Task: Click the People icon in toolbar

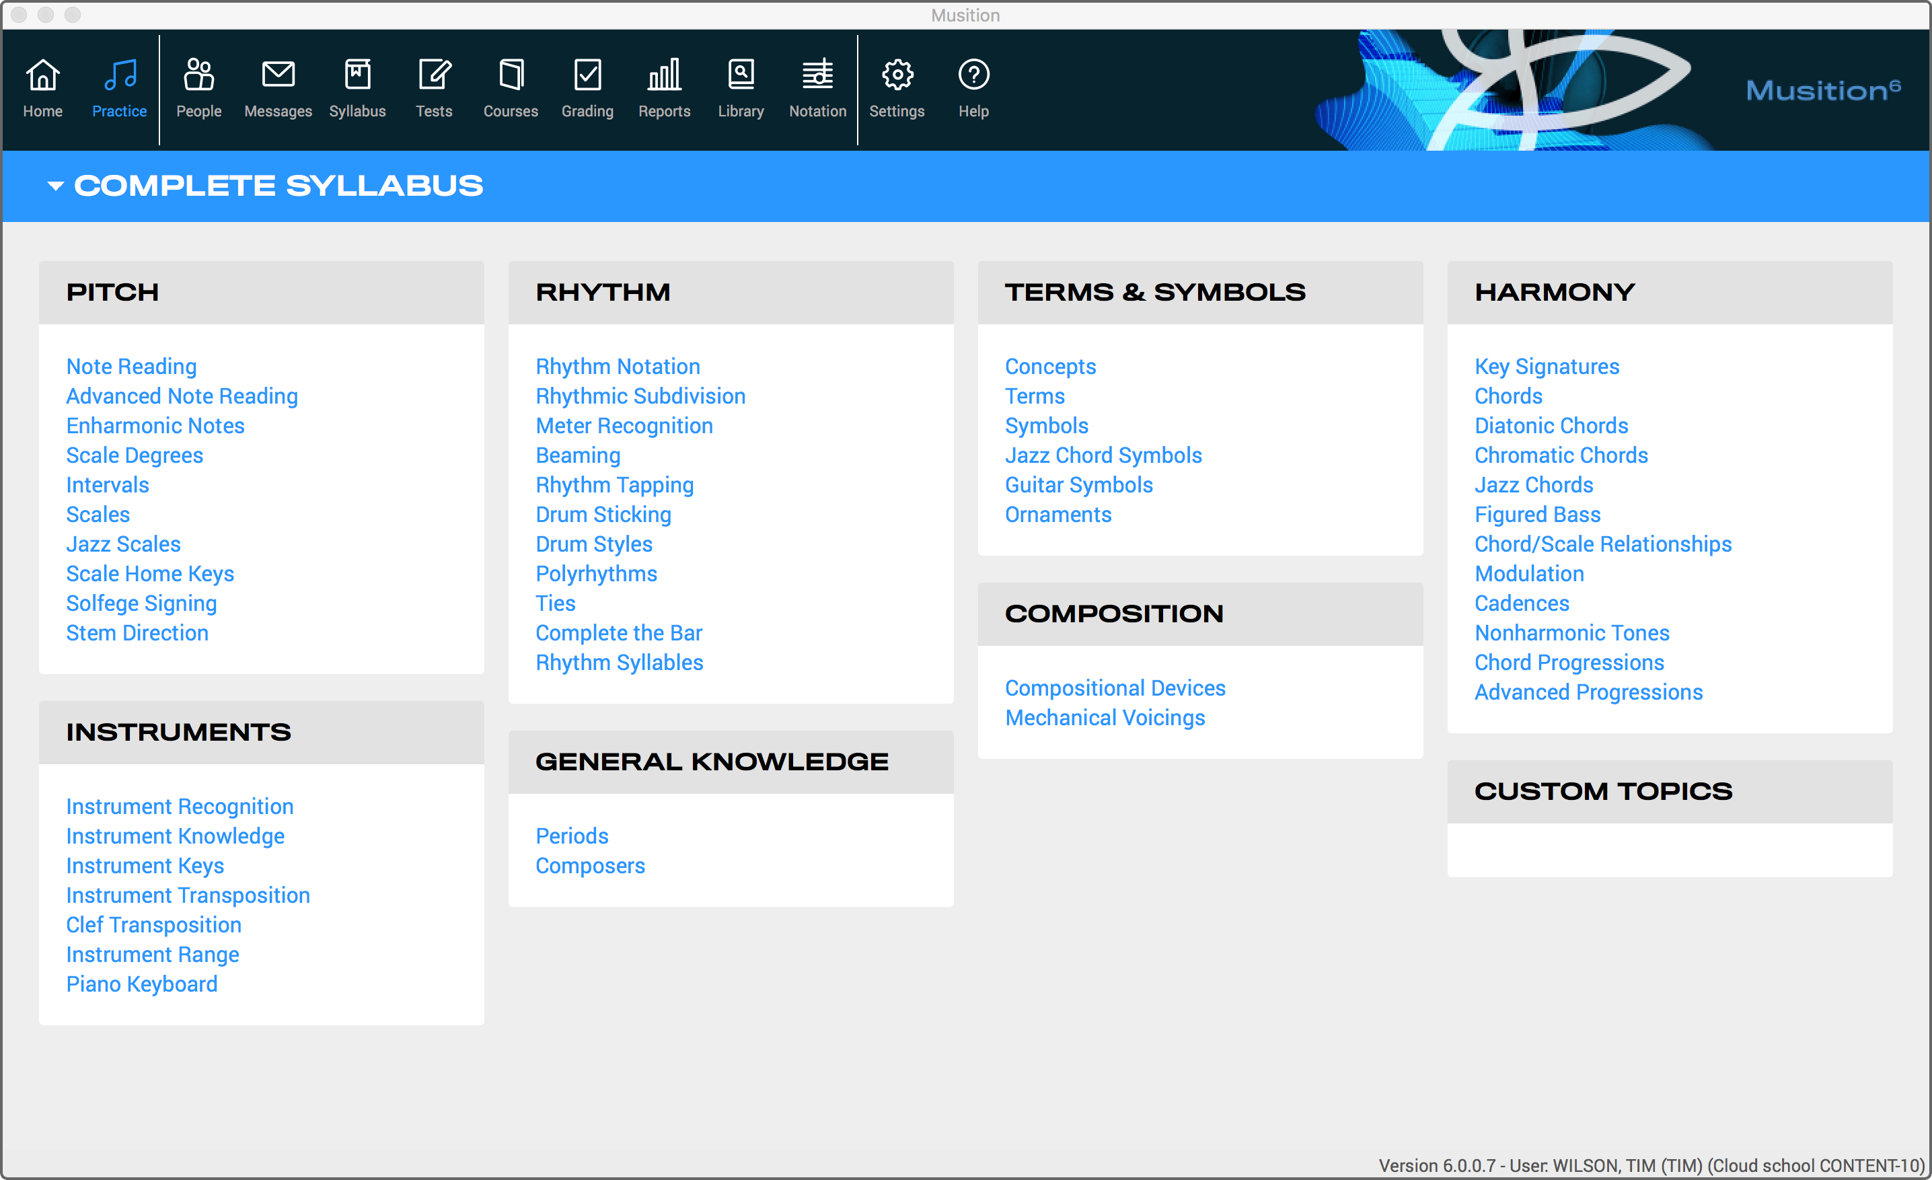Action: [x=198, y=75]
